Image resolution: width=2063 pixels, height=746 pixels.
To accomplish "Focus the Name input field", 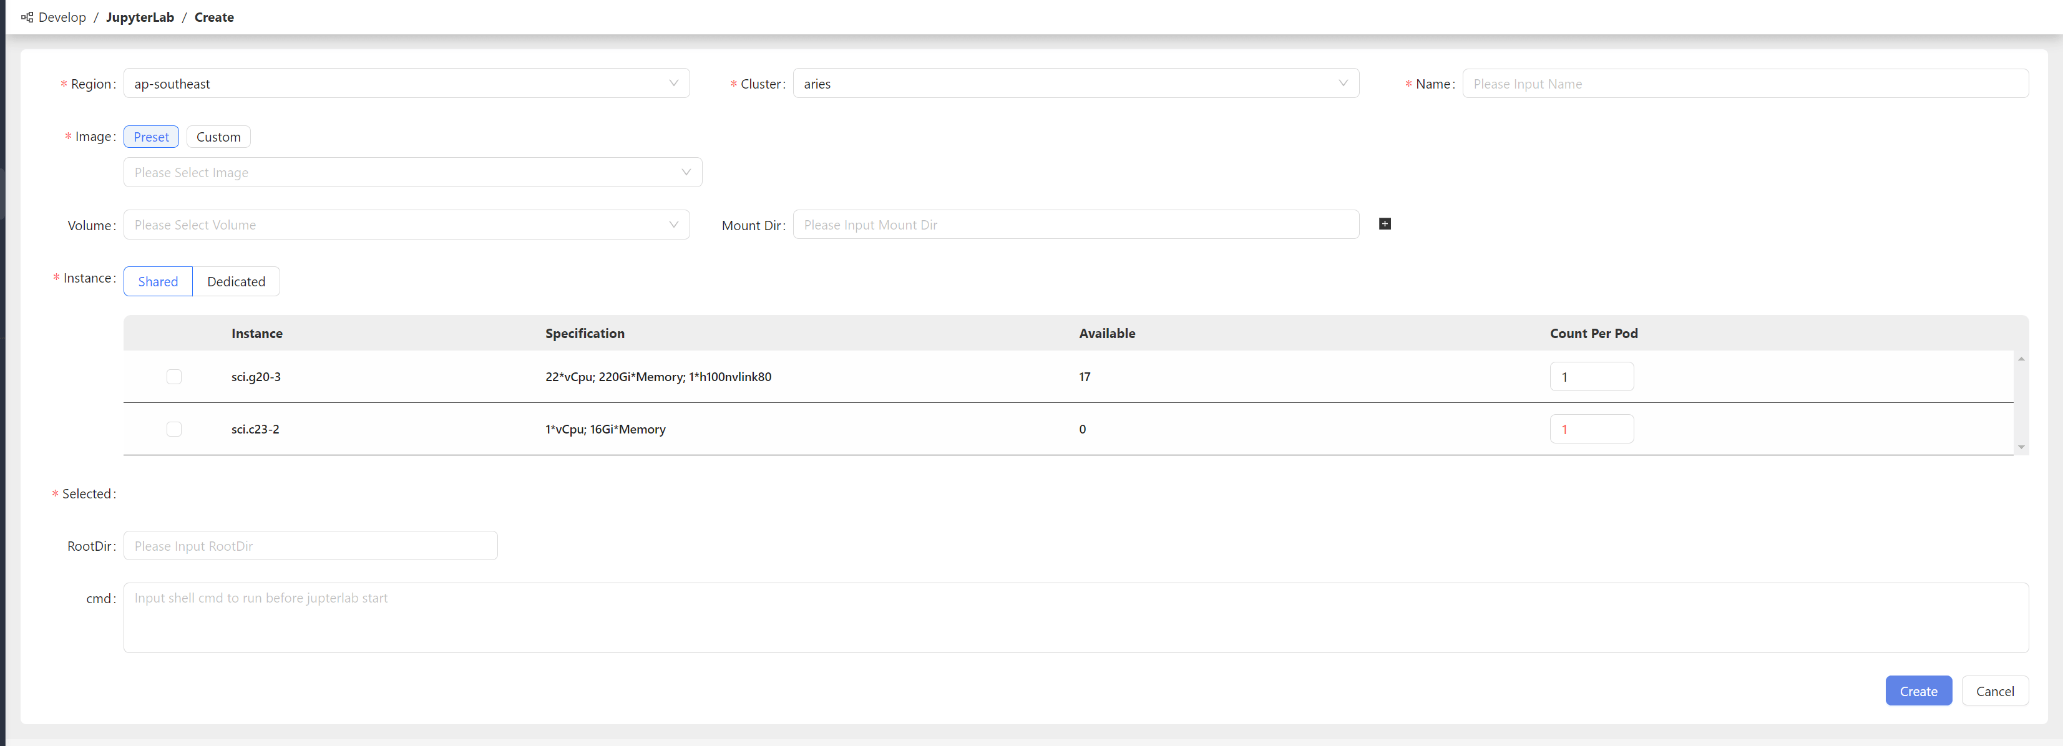I will (1745, 83).
